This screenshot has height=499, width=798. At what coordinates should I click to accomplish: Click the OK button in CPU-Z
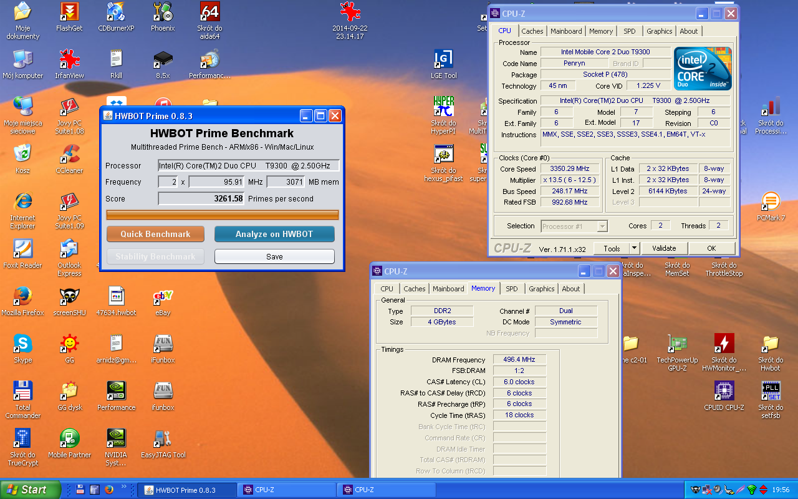711,248
